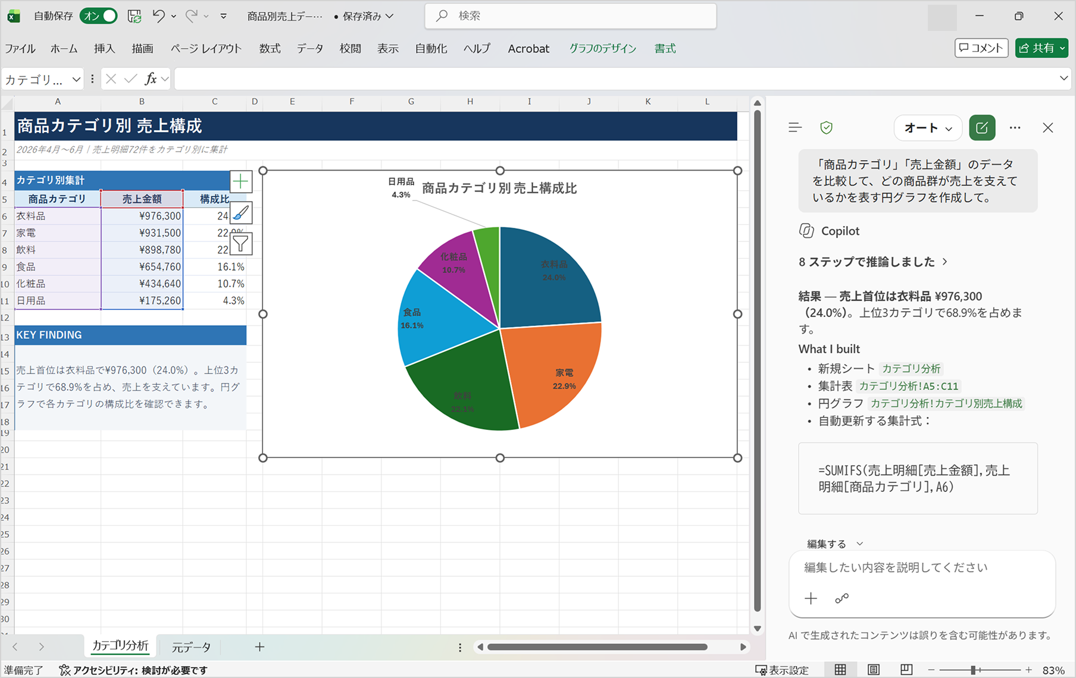
Task: Open the グラフのデザイン ribbon tab
Action: tap(602, 49)
